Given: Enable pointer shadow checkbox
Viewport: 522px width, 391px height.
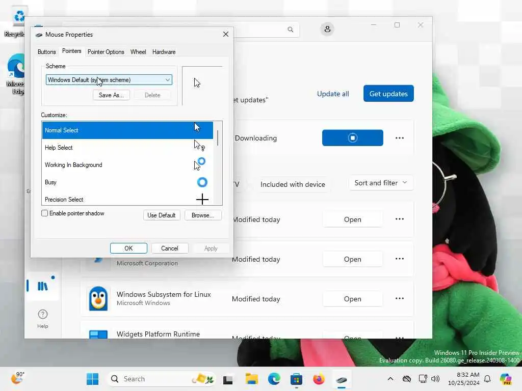Looking at the screenshot, I should pos(45,213).
